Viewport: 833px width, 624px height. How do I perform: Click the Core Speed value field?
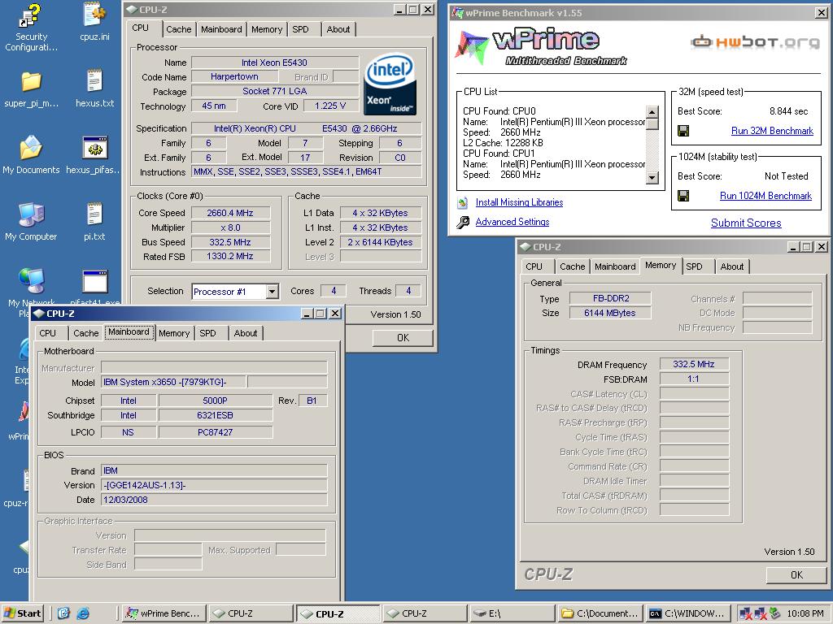tap(230, 213)
